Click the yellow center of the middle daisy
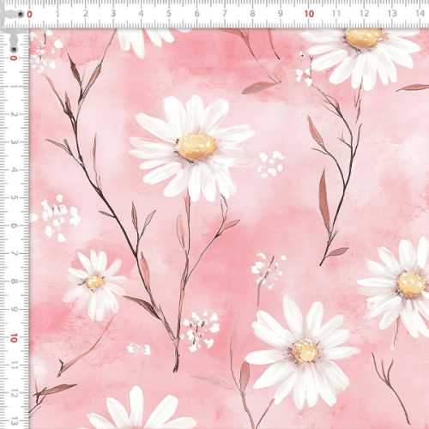The width and height of the screenshot is (429, 429). [x=196, y=146]
